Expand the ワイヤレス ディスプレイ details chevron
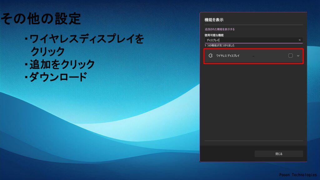This screenshot has width=320, height=180. click(298, 56)
